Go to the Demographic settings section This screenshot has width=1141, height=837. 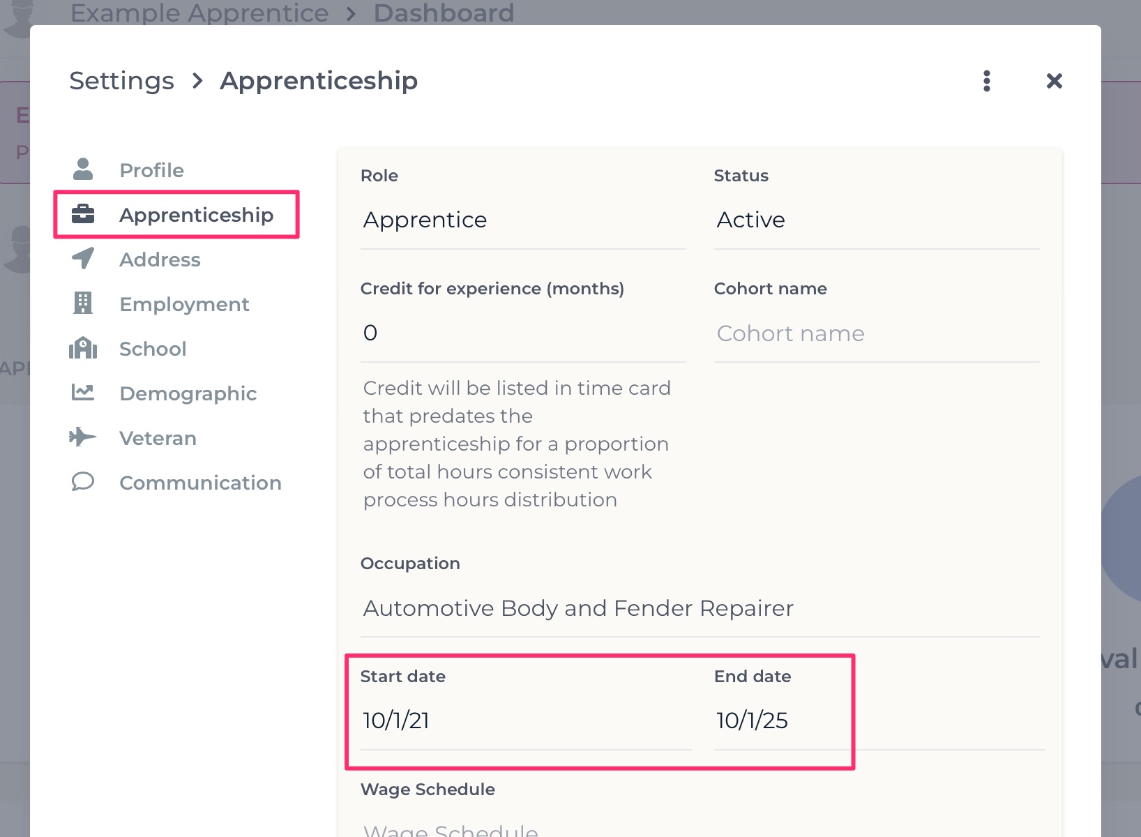pyautogui.click(x=188, y=393)
